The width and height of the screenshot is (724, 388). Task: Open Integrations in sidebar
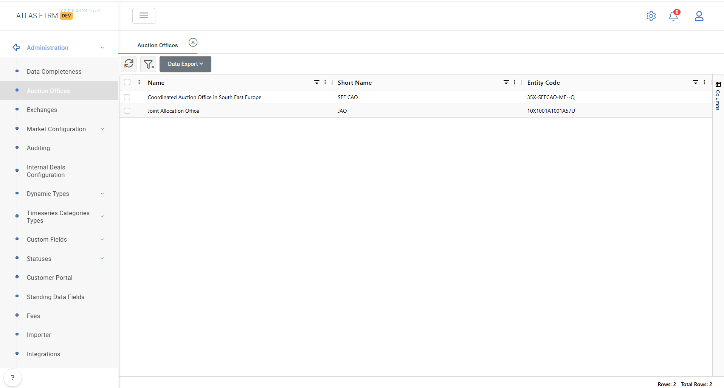43,354
